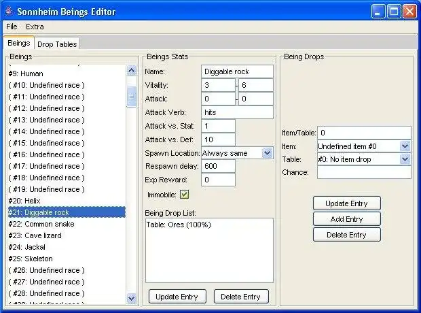Expand the Spawn Location dropdown

[267, 153]
